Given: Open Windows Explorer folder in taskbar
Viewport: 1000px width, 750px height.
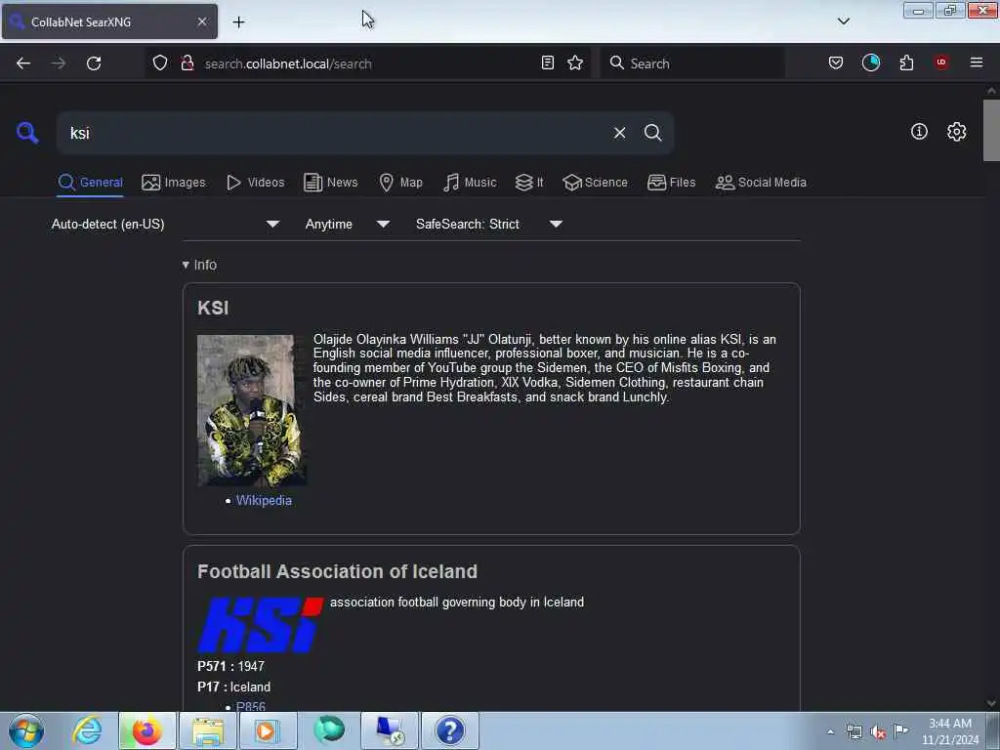Looking at the screenshot, I should coord(208,730).
